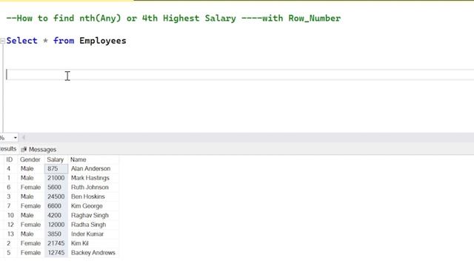Click the Gender cell in Ben Hoskins' row
This screenshot has height=267, width=474.
pyautogui.click(x=27, y=197)
